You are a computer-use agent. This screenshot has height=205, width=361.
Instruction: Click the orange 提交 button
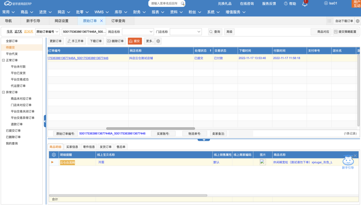pyautogui.click(x=135, y=41)
